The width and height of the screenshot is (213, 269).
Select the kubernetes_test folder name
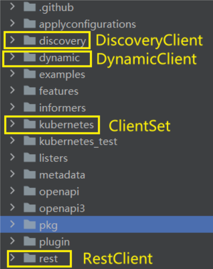tap(78, 141)
